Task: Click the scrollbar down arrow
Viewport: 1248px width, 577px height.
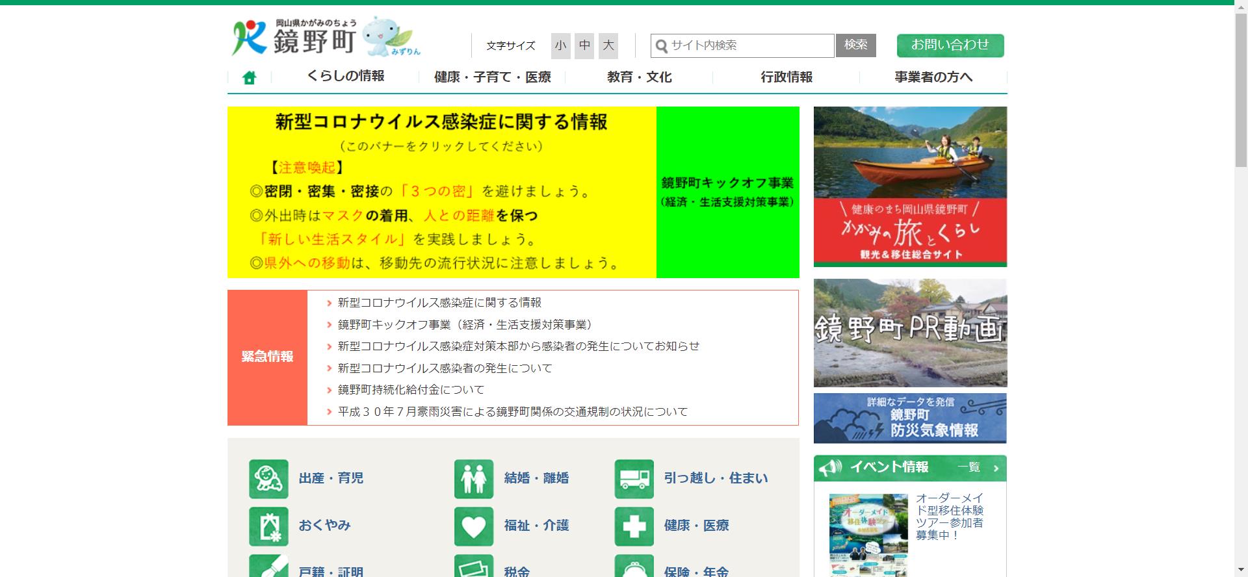Action: [1241, 571]
